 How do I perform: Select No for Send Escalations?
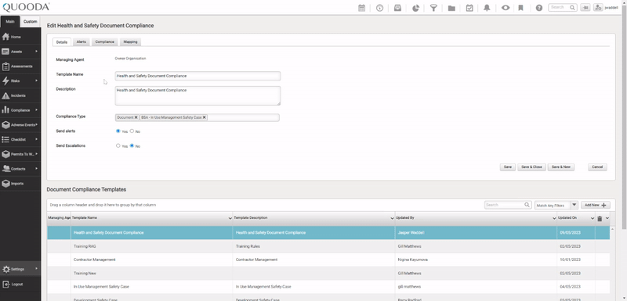(132, 145)
